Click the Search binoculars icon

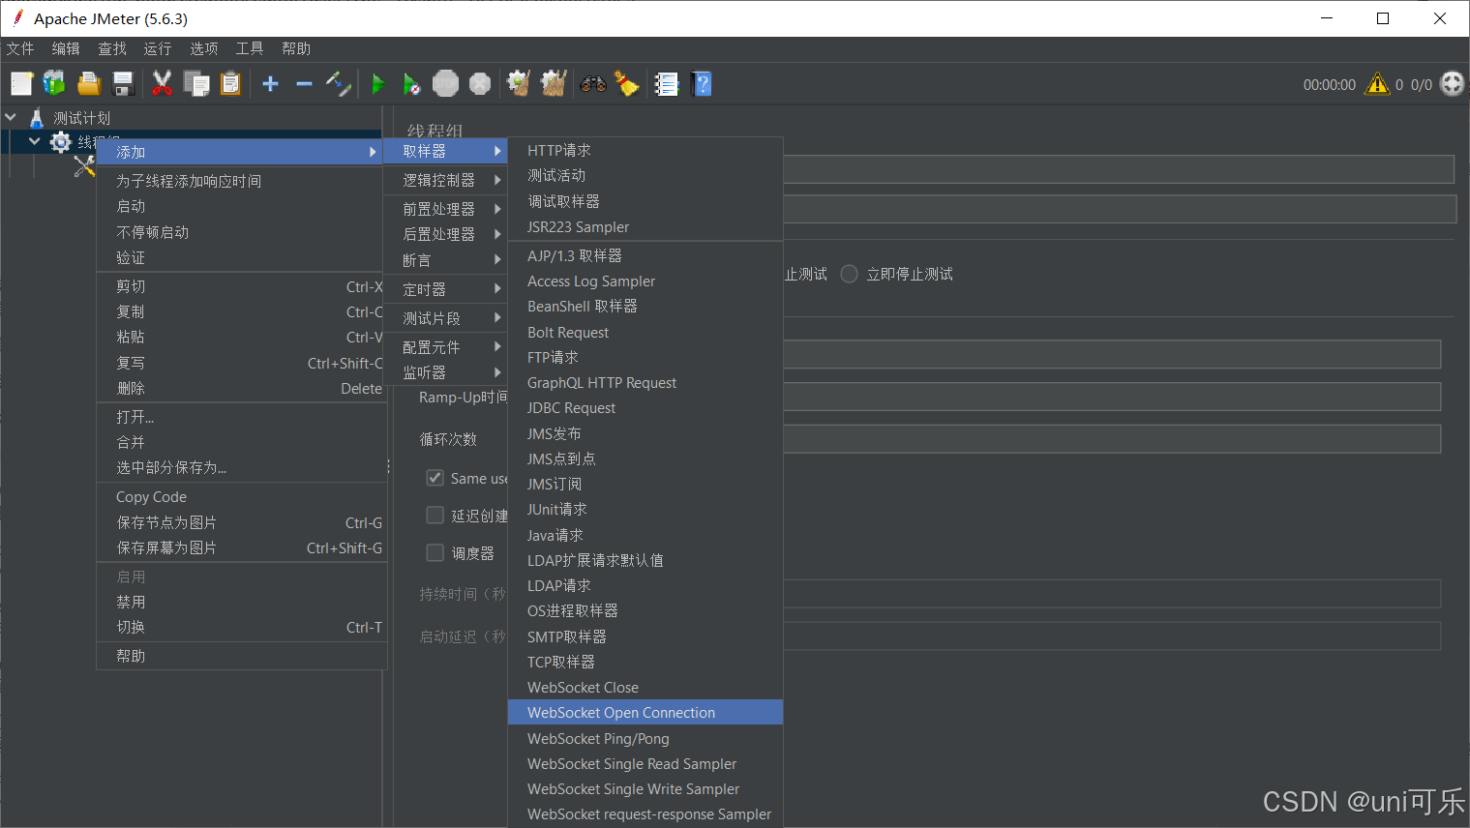593,84
